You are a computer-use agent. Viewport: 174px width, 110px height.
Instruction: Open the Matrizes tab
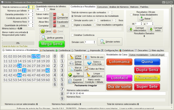tap(134, 7)
